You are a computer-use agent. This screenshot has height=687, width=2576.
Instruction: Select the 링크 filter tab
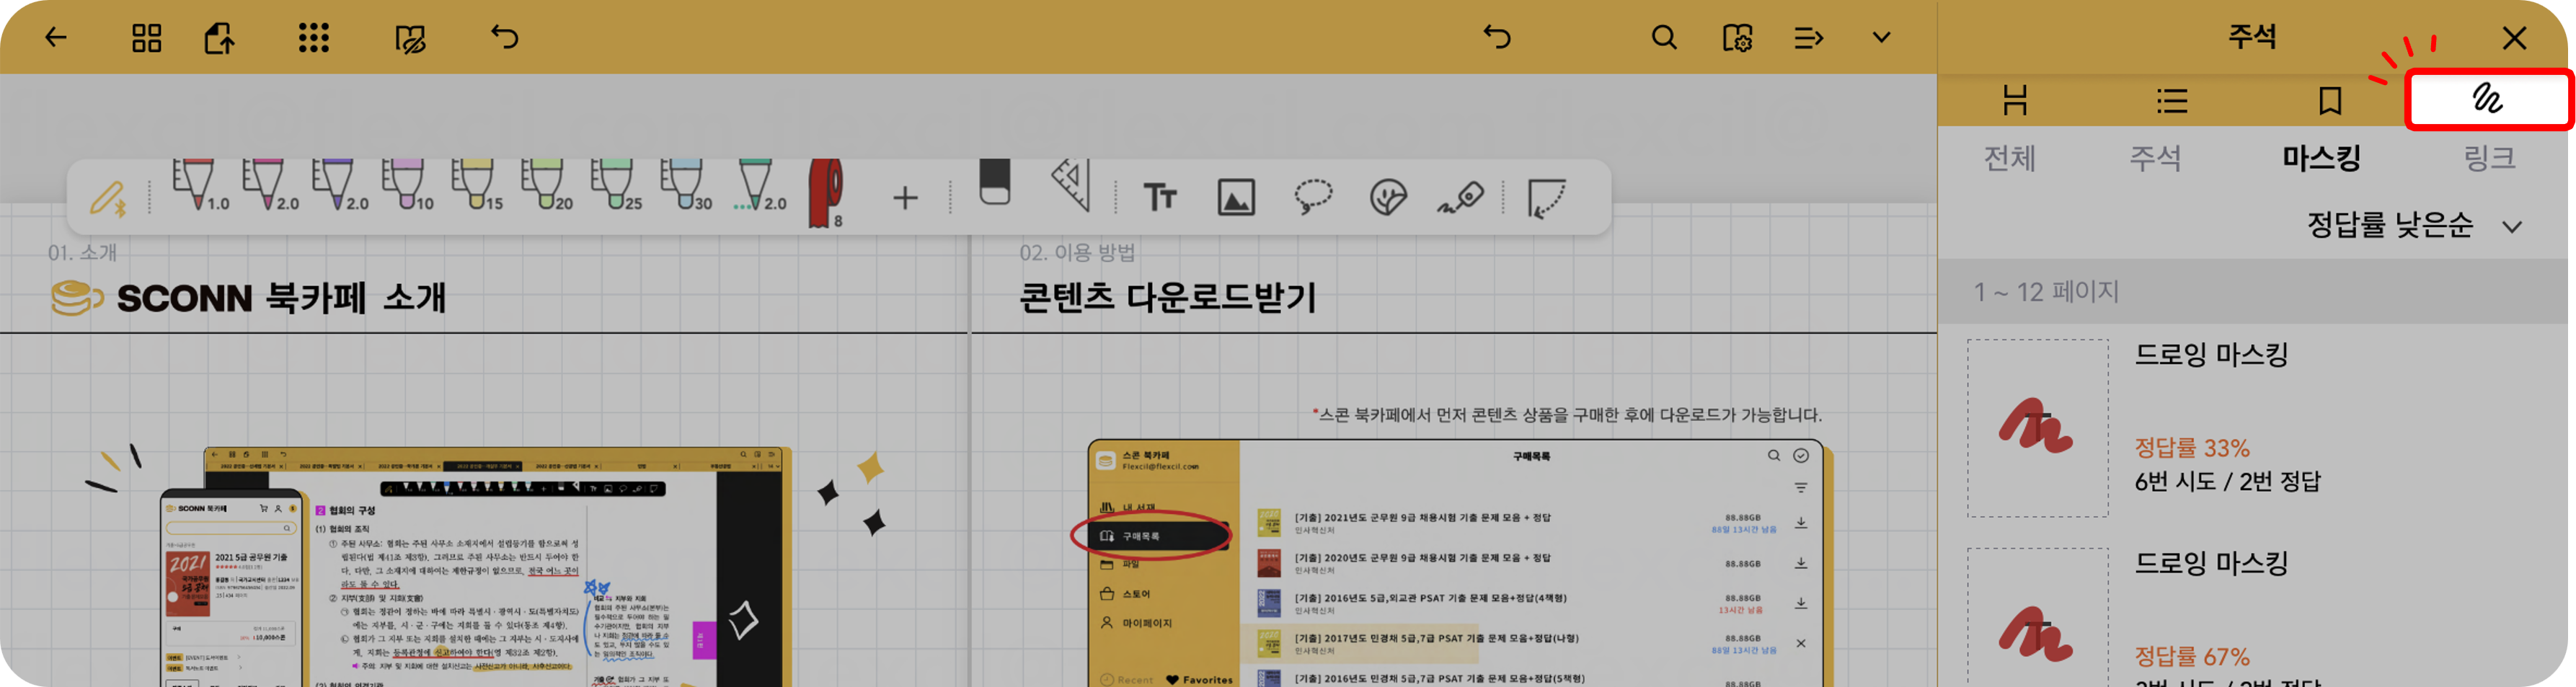[x=2489, y=158]
